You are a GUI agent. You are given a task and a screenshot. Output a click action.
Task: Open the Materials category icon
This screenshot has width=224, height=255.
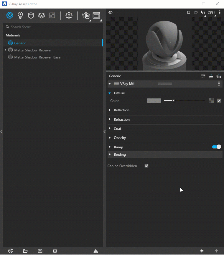point(10,16)
